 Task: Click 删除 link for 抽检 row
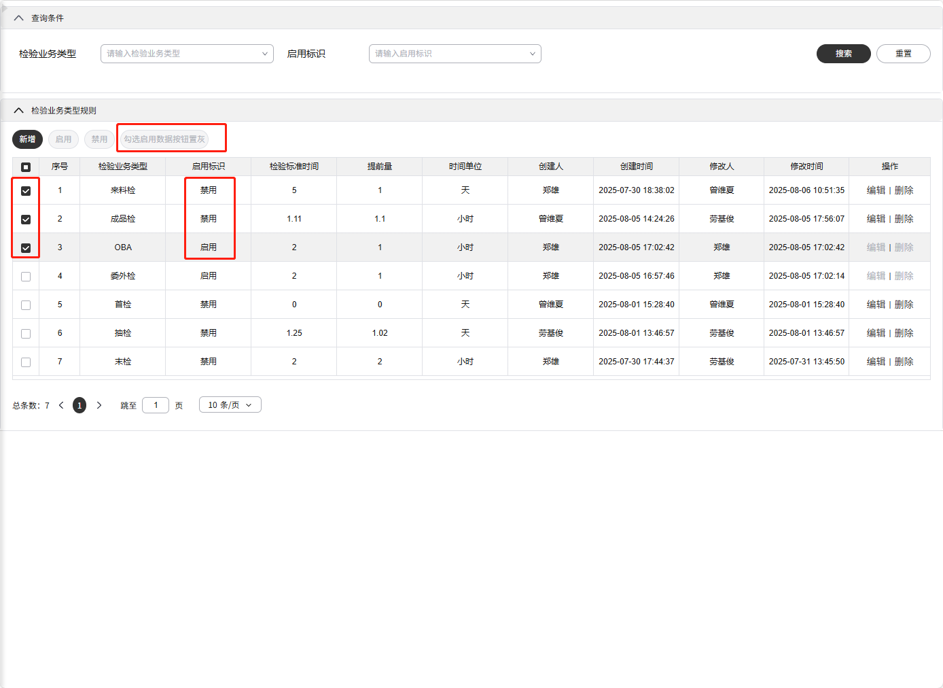pos(904,333)
